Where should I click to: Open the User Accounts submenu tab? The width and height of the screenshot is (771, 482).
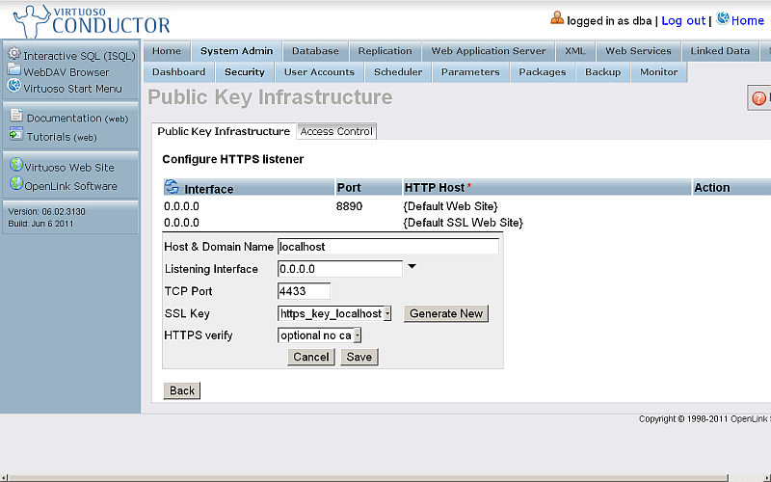[319, 72]
